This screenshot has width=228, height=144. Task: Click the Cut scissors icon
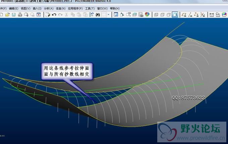coord(66,14)
